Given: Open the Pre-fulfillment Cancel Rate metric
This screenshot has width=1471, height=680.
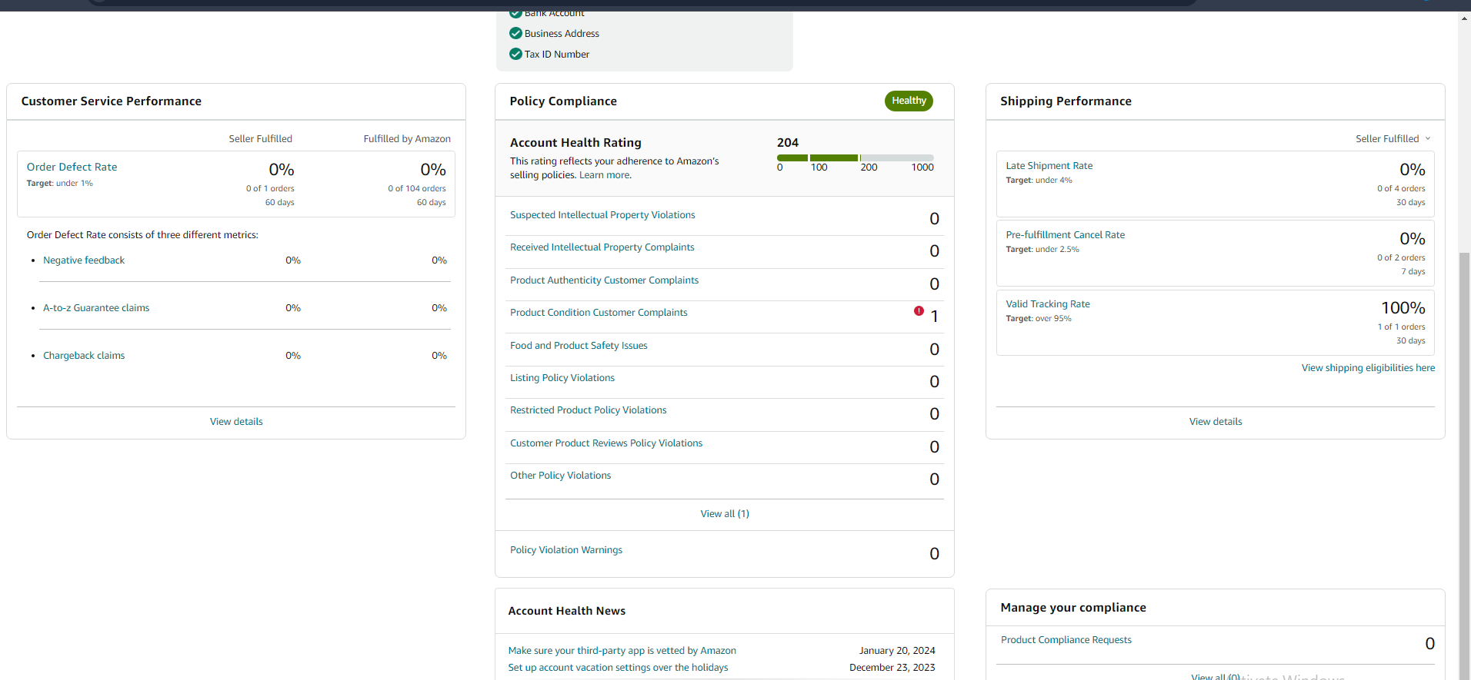Looking at the screenshot, I should 1066,235.
